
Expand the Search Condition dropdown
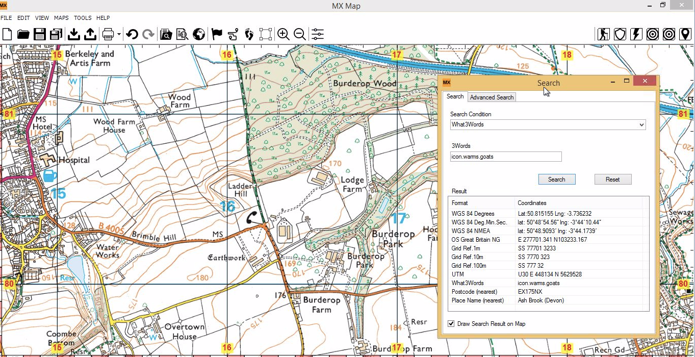pos(641,124)
